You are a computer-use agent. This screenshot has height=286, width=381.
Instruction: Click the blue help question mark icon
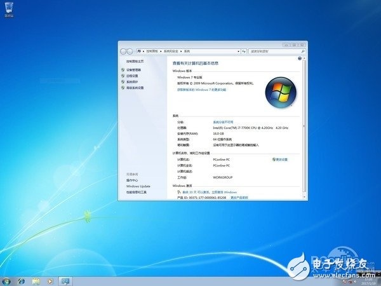coord(300,58)
